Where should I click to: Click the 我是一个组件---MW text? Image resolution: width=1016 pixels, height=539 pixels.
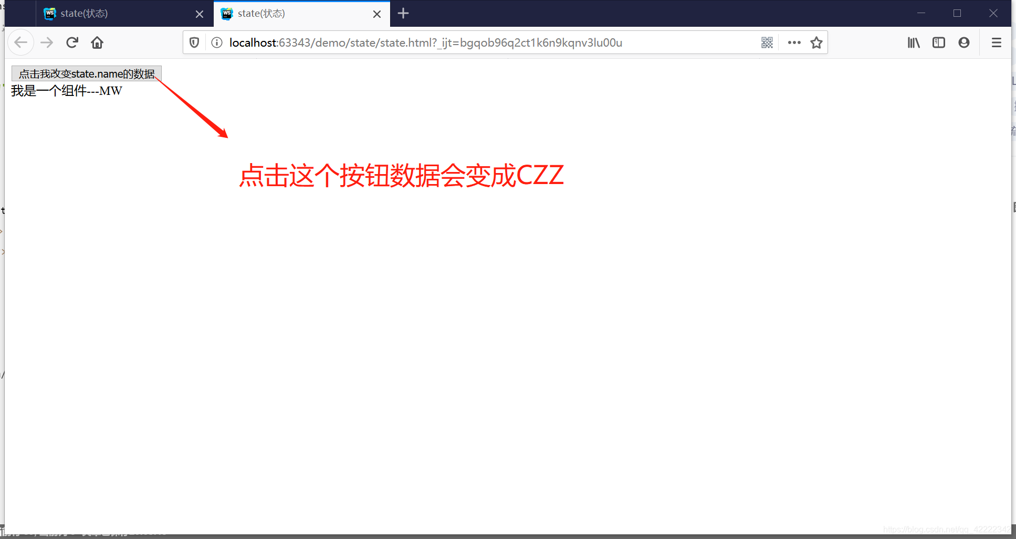click(x=66, y=90)
